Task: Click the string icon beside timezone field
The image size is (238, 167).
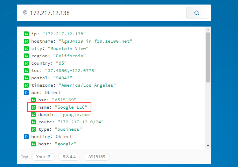Action: 26,85
